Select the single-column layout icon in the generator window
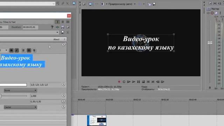224x126 pixels. click(57, 22)
